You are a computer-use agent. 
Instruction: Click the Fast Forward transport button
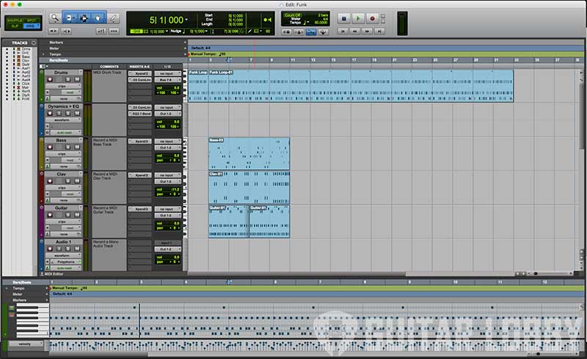click(367, 32)
